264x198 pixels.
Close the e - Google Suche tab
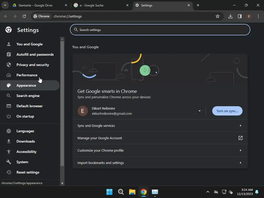click(x=127, y=5)
